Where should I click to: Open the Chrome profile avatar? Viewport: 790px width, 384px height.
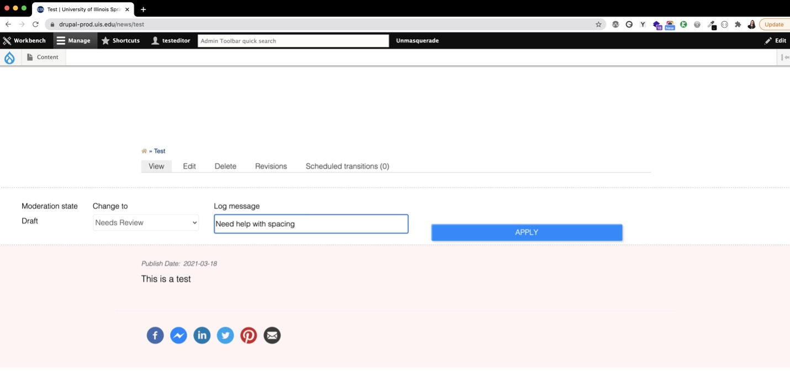pyautogui.click(x=751, y=24)
